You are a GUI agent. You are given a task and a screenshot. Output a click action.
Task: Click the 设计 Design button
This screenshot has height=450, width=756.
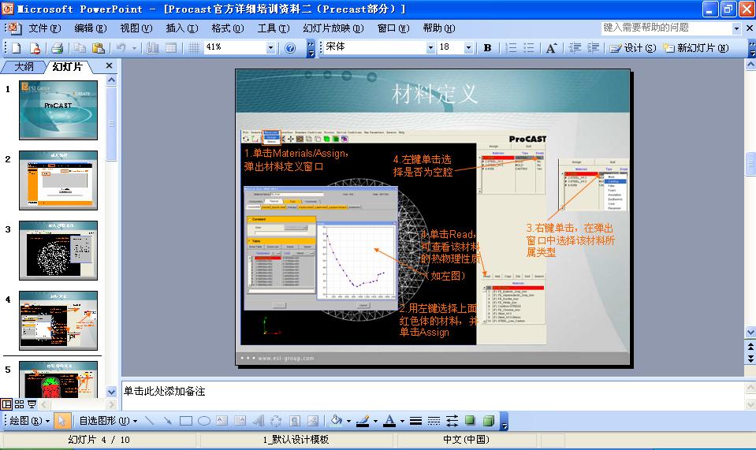click(632, 48)
